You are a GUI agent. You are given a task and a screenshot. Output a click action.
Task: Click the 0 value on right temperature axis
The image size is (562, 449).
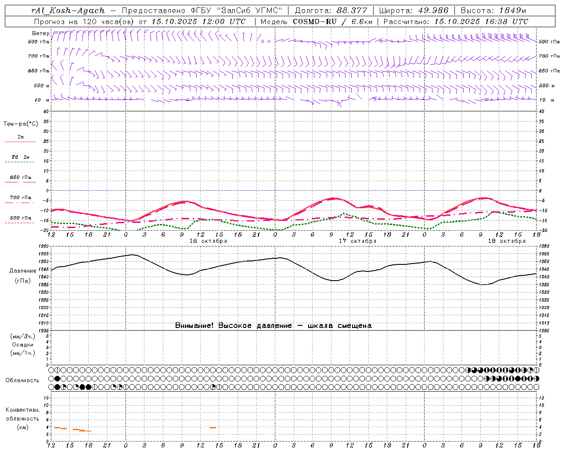(541, 191)
